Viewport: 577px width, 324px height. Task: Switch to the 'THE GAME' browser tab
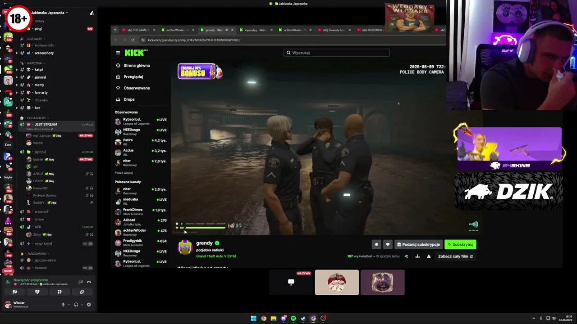(137, 30)
